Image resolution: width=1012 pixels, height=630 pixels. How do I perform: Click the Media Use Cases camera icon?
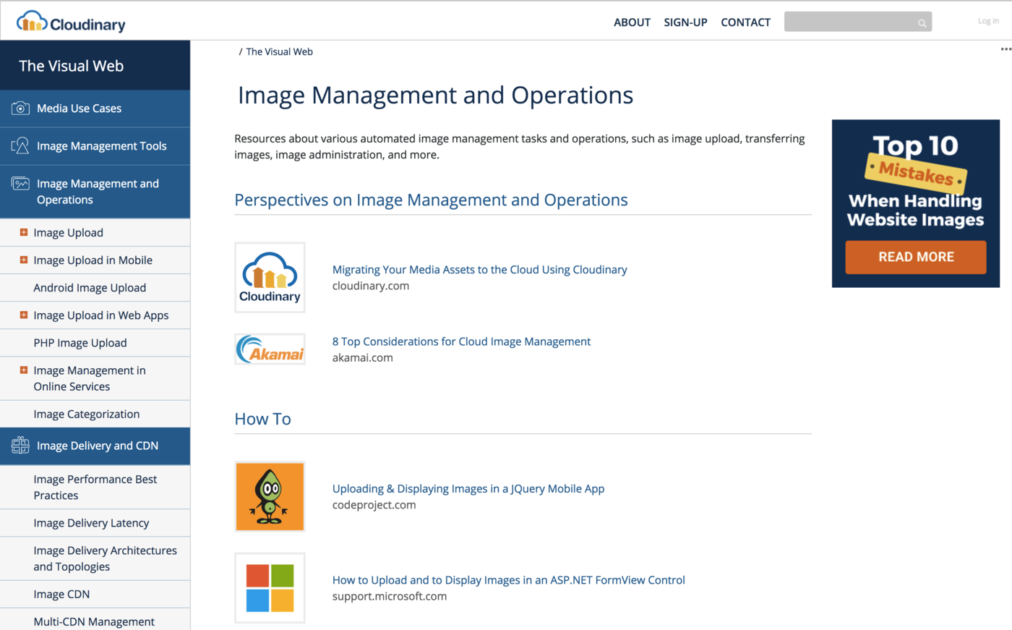[x=20, y=108]
